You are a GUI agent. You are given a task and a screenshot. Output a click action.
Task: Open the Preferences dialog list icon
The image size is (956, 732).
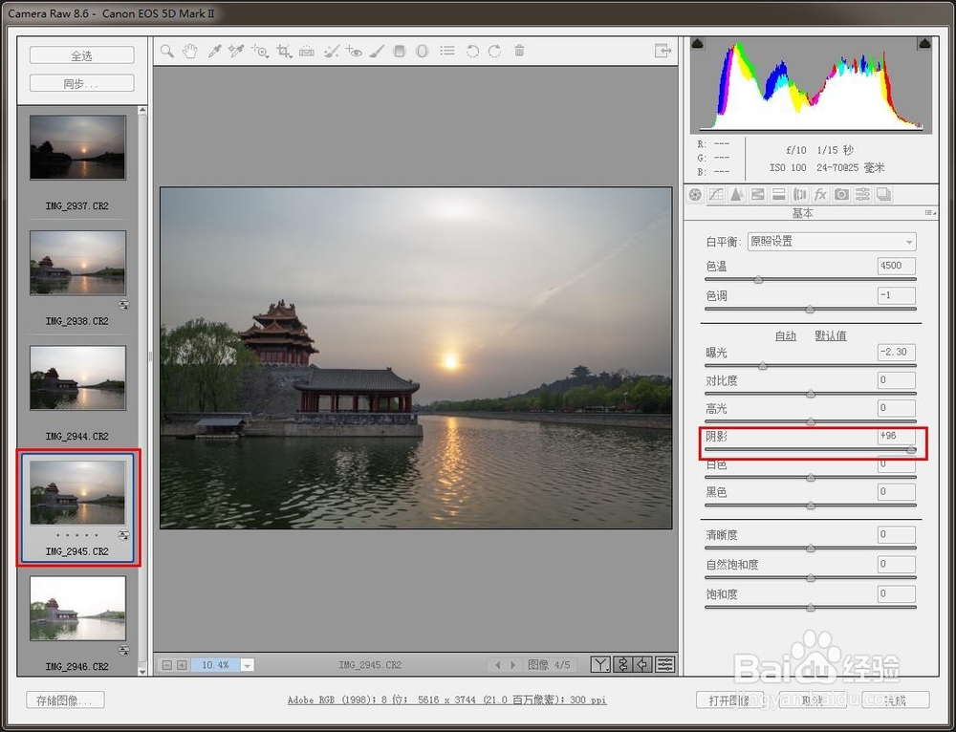447,51
